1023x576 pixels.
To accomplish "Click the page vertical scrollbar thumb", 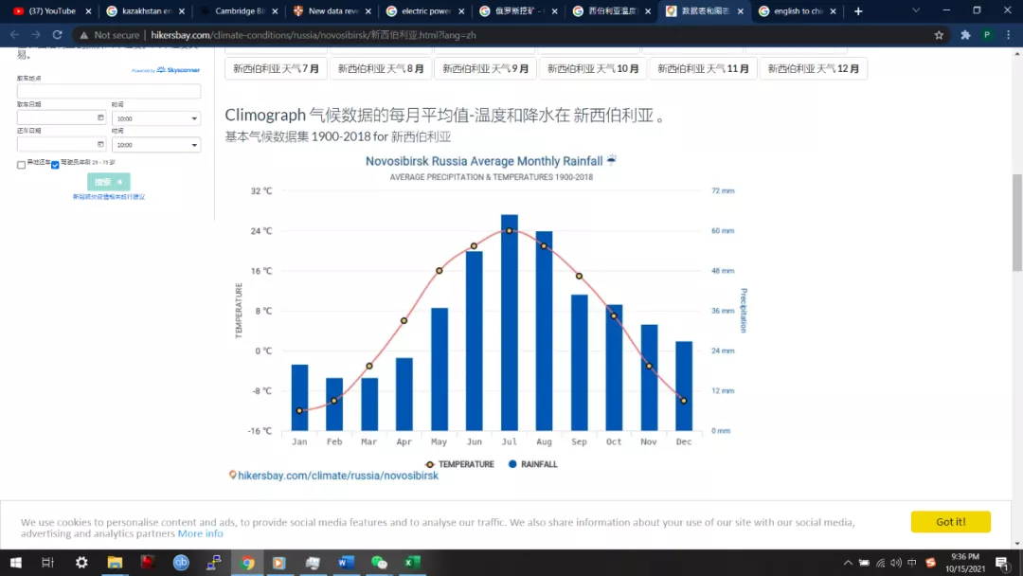I will [1017, 223].
